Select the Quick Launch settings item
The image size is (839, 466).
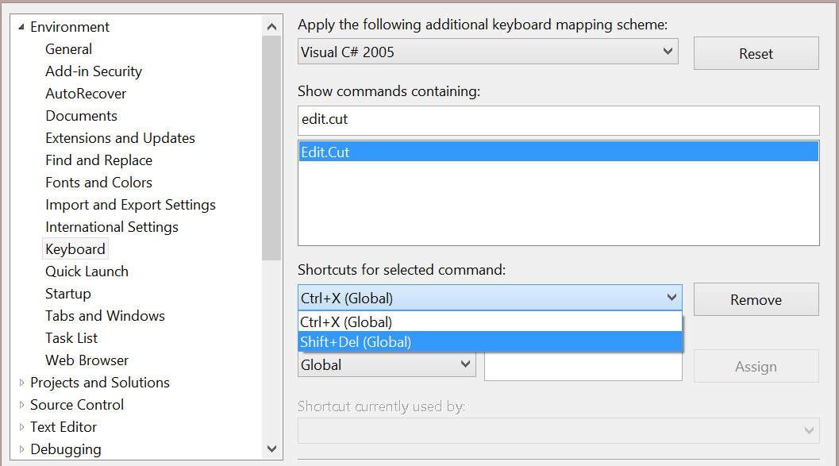(x=87, y=272)
